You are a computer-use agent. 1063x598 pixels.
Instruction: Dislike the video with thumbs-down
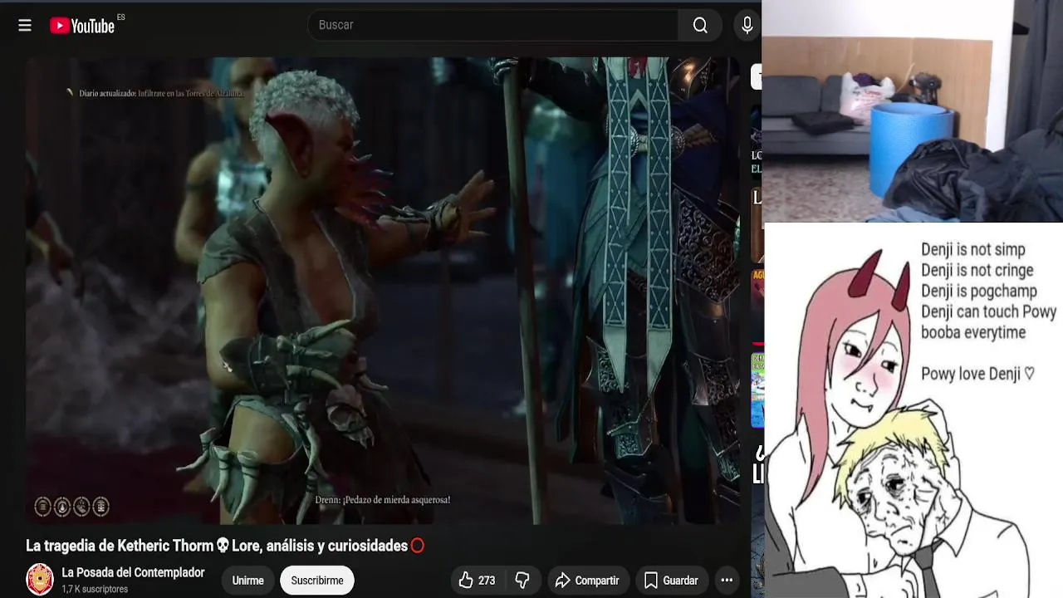[x=522, y=581]
